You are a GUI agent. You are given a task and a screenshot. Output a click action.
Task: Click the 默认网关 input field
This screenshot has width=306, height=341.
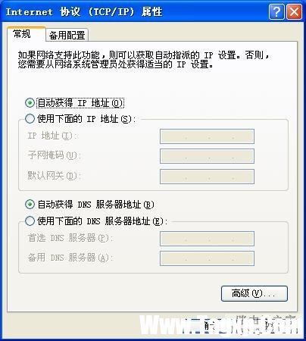coord(207,177)
